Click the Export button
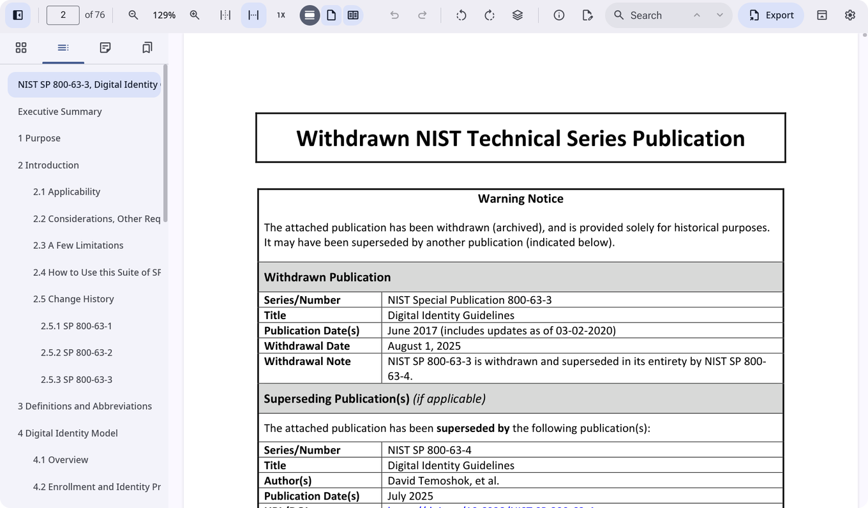Viewport: 868px width, 508px height. (771, 15)
